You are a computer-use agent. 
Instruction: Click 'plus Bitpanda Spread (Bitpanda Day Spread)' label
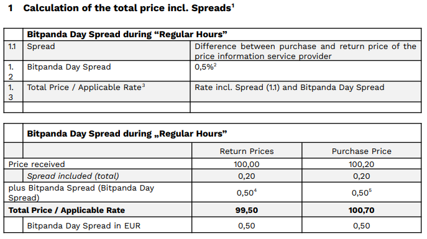81,192
